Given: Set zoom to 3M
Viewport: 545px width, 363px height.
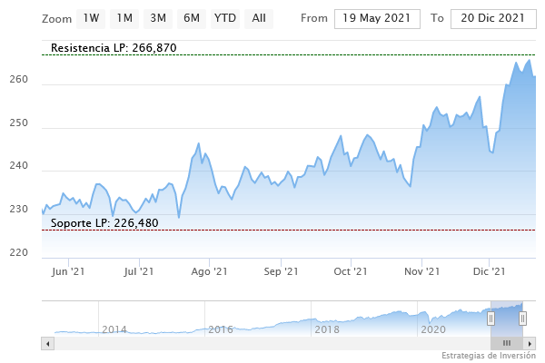Looking at the screenshot, I should pyautogui.click(x=158, y=18).
